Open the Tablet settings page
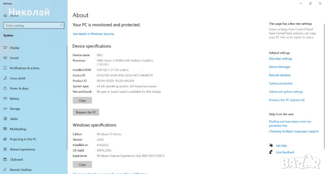Image resolution: width=325 pixels, height=174 pixels. [14, 119]
